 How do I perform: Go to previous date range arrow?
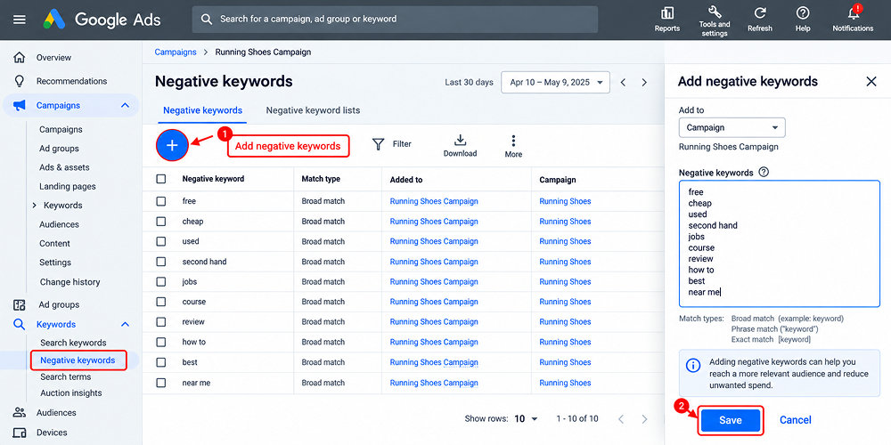point(624,82)
